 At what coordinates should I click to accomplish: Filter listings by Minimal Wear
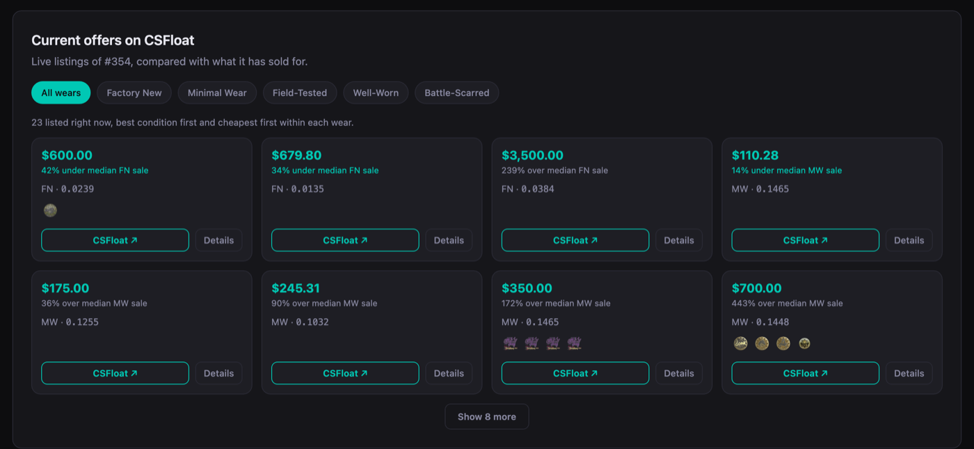217,93
